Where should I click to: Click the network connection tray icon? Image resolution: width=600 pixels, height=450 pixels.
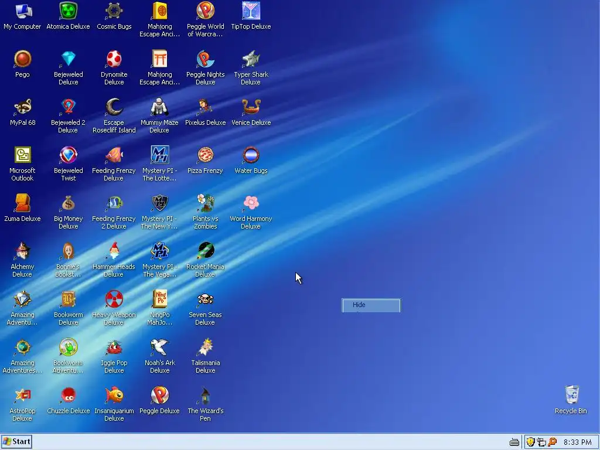(541, 442)
